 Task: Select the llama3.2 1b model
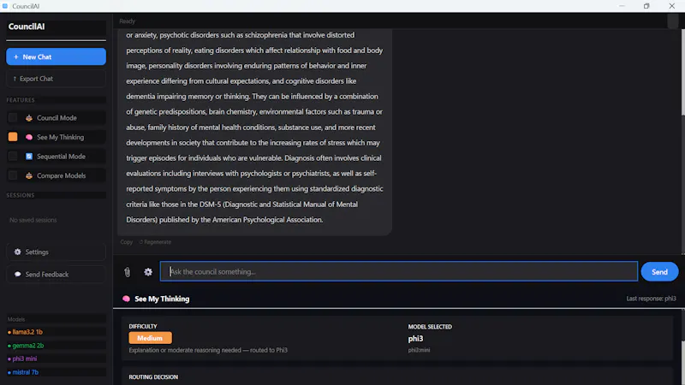coord(27,332)
